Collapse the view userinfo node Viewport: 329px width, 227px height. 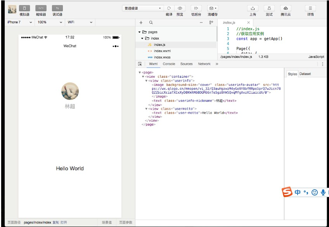tap(146, 80)
